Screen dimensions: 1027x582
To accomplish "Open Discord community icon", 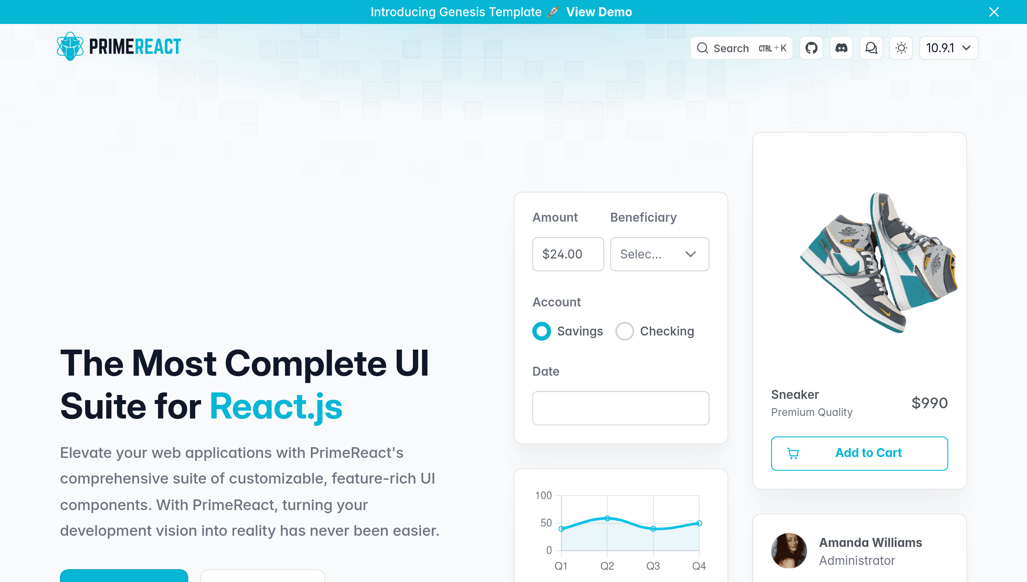I will coord(841,47).
